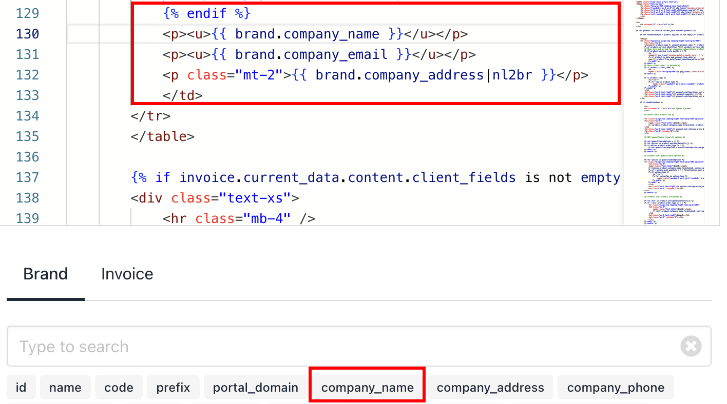The height and width of the screenshot is (404, 727).
Task: Insert the company_address variable tag
Action: tap(490, 387)
